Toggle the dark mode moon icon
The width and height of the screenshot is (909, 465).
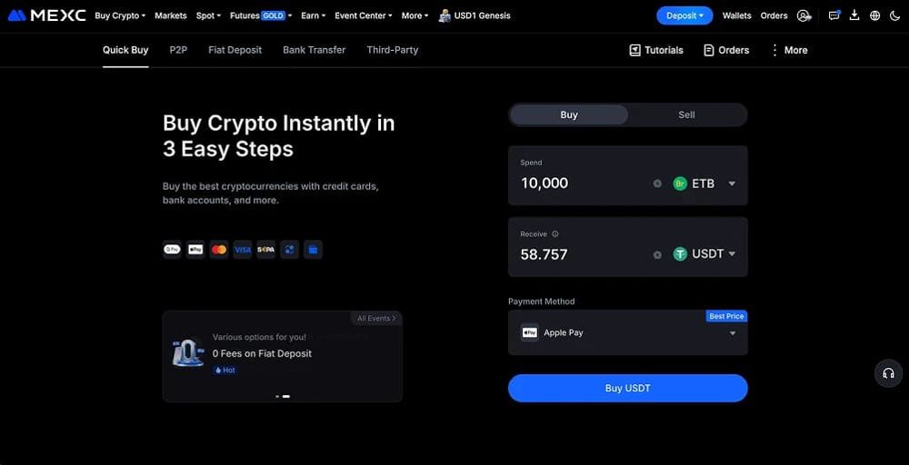[x=894, y=15]
